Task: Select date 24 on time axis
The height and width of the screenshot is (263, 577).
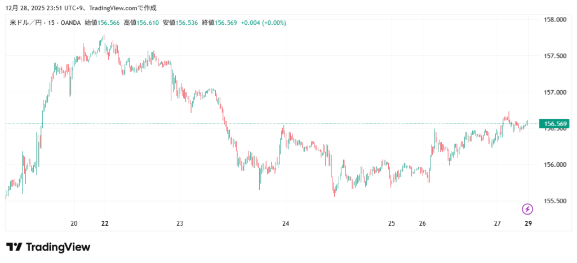Action: click(286, 224)
